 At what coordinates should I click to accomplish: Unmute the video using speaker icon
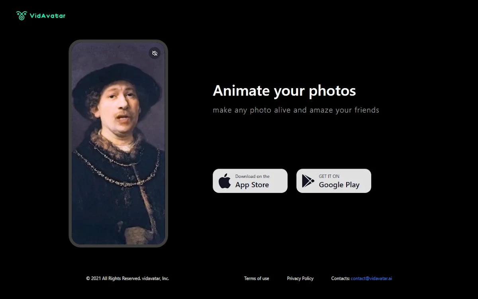155,53
